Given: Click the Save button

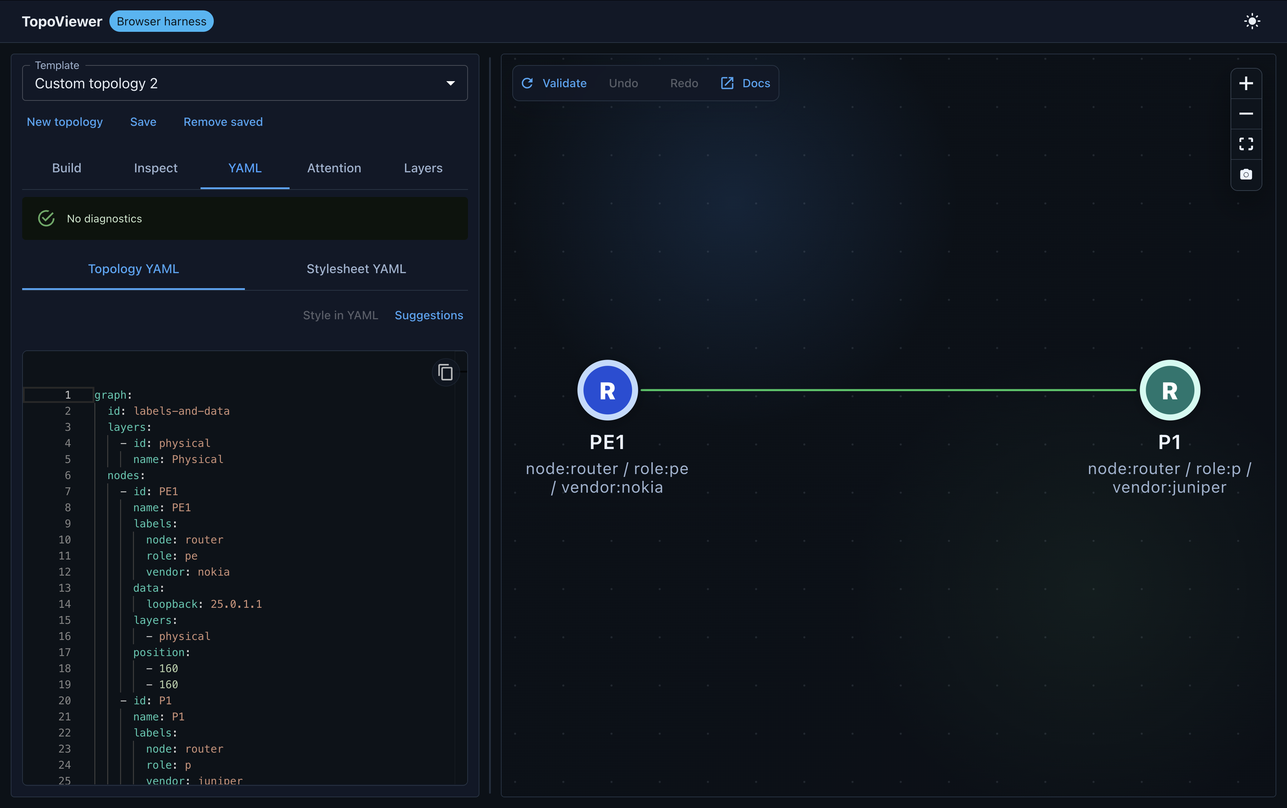Looking at the screenshot, I should 143,122.
